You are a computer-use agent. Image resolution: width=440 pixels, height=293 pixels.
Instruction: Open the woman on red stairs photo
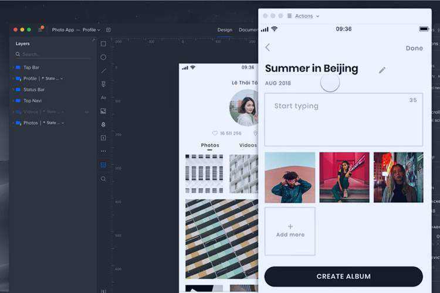(344, 178)
